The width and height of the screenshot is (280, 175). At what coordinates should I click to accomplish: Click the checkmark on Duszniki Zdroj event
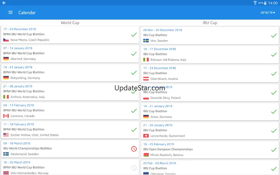click(x=274, y=93)
